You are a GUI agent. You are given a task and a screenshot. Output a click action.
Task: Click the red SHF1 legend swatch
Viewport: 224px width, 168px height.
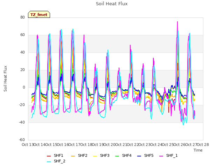(49, 156)
